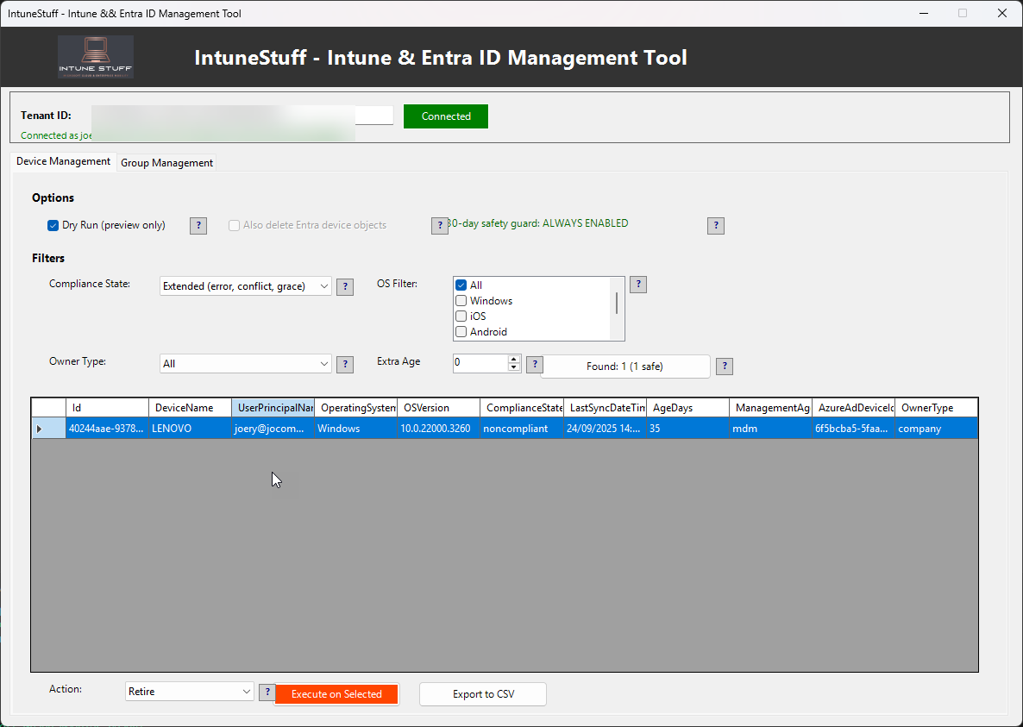The height and width of the screenshot is (727, 1023).
Task: Click the Intune Stuff logo in the header
Action: pos(95,57)
